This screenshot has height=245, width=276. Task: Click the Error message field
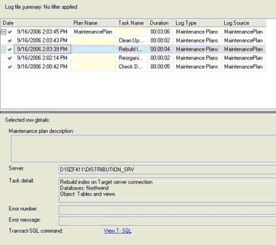coord(167,221)
